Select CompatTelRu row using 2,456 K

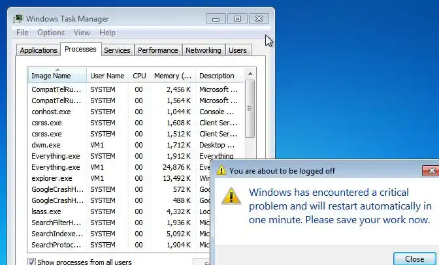[136, 89]
